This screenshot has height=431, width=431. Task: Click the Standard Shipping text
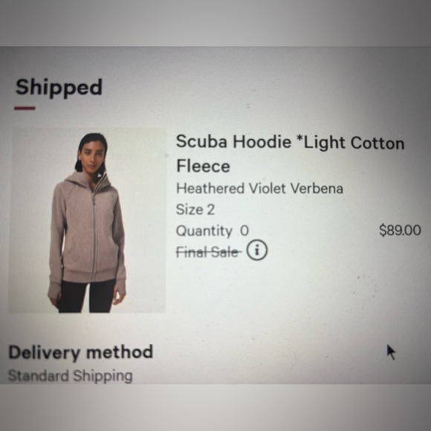(71, 376)
